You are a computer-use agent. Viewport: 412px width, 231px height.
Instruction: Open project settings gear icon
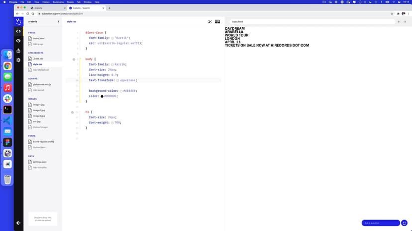click(18, 60)
